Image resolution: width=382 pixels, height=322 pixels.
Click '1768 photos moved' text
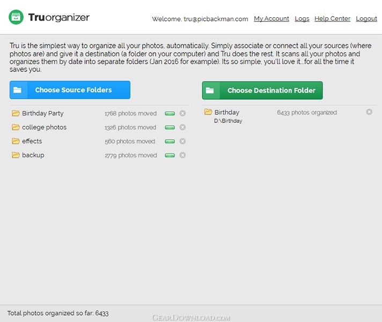(x=130, y=113)
